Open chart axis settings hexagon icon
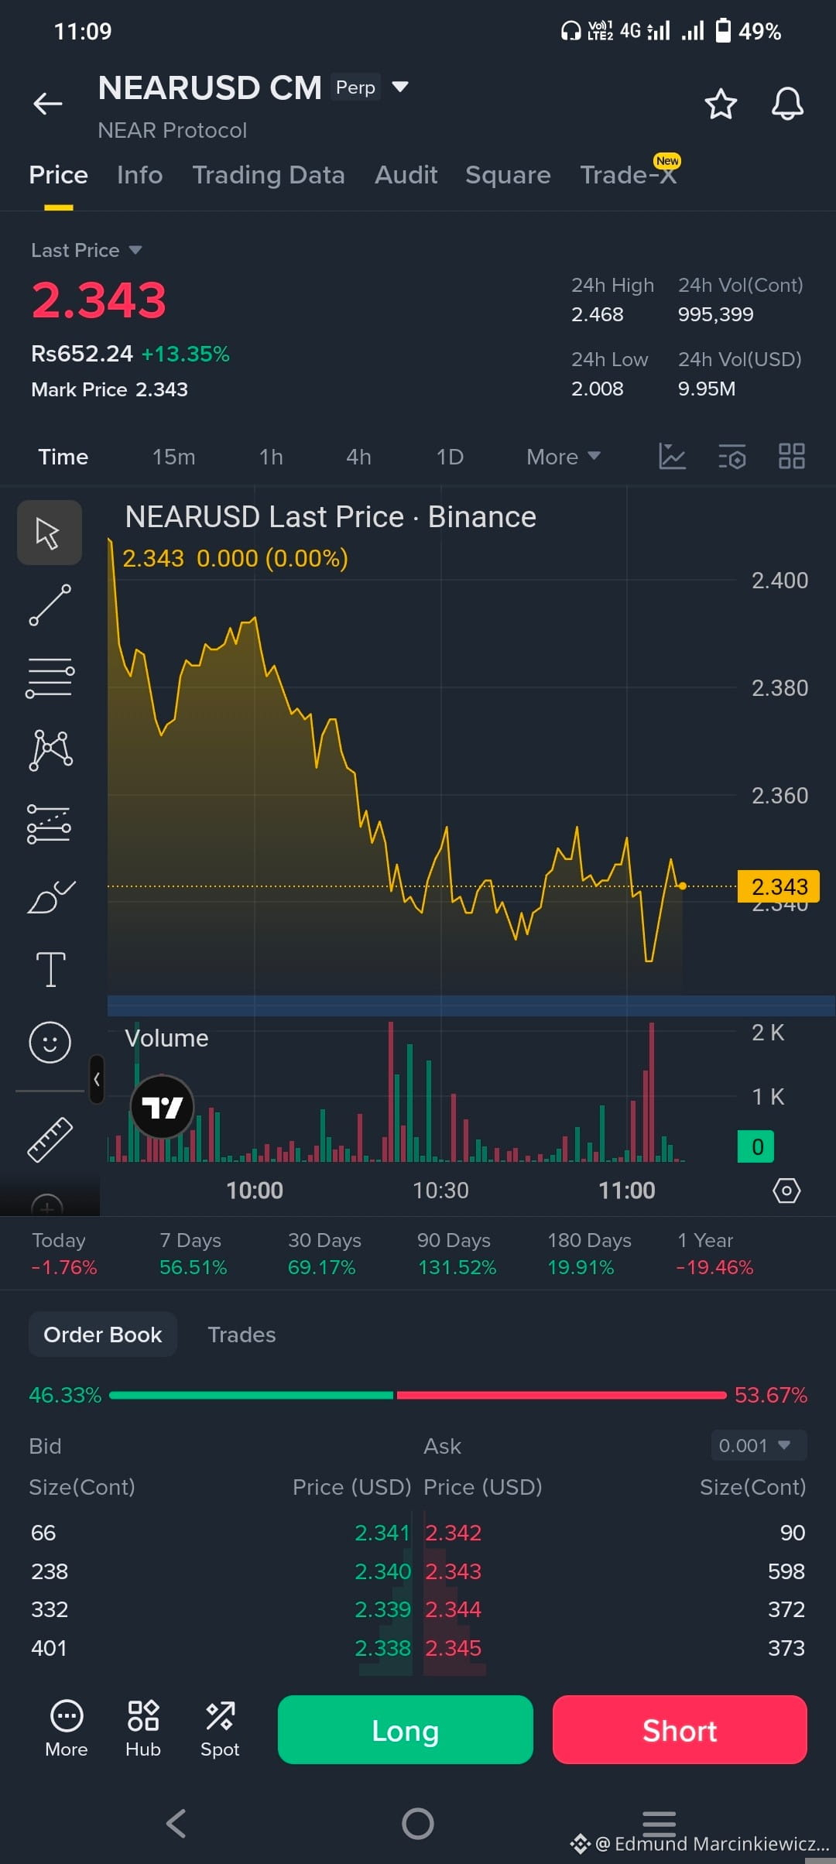The image size is (836, 1864). click(786, 1191)
